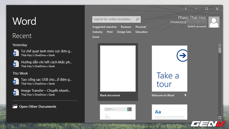229x129 pixels.
Task: Select the Personal suggested search
Action: point(141,27)
